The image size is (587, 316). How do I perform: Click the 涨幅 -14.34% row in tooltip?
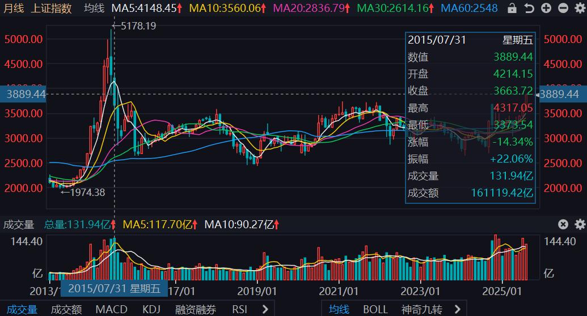click(x=470, y=142)
